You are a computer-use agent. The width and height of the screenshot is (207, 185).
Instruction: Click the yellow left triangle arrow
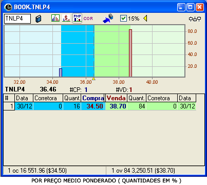pyautogui.click(x=145, y=18)
